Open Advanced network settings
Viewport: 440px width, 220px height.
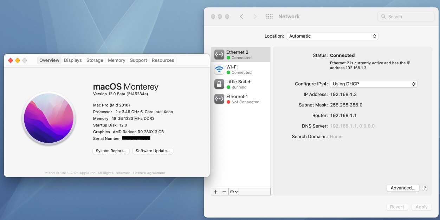tap(403, 188)
